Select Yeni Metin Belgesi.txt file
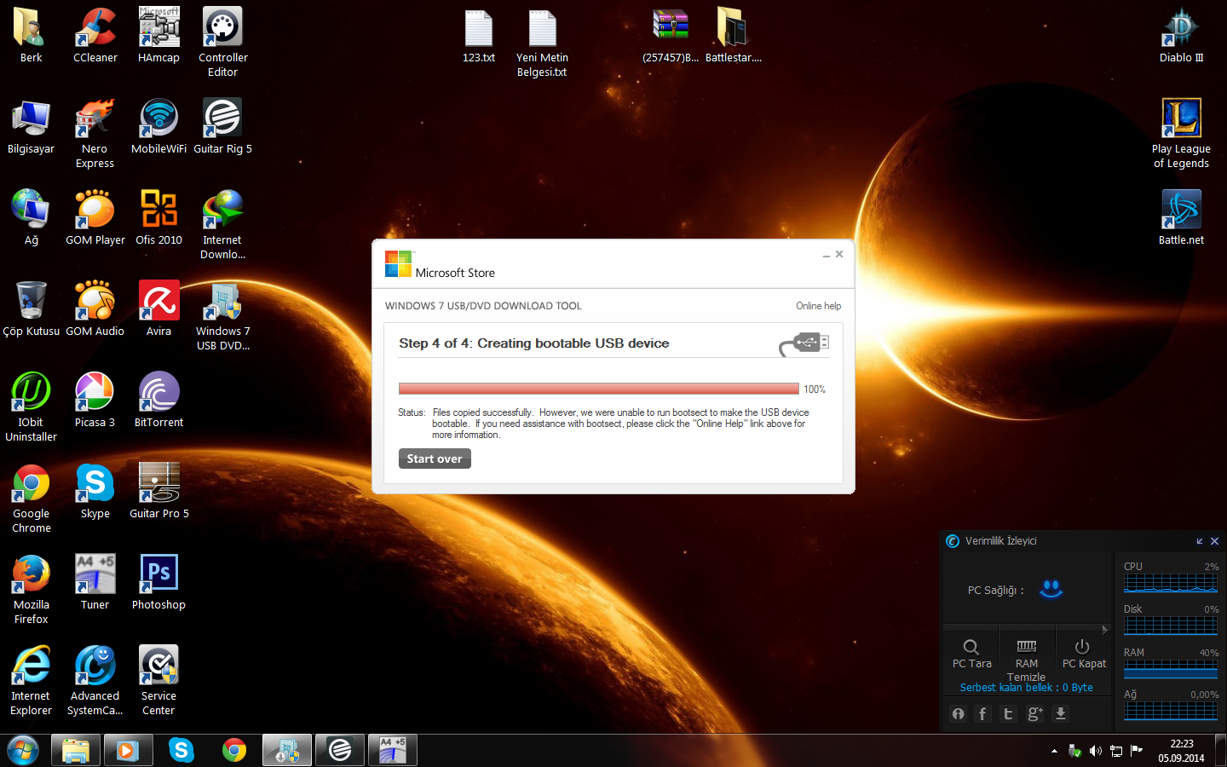 pos(542,43)
